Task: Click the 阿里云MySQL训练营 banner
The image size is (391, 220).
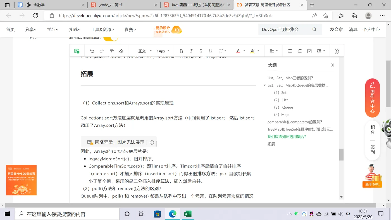Action: click(x=22, y=180)
